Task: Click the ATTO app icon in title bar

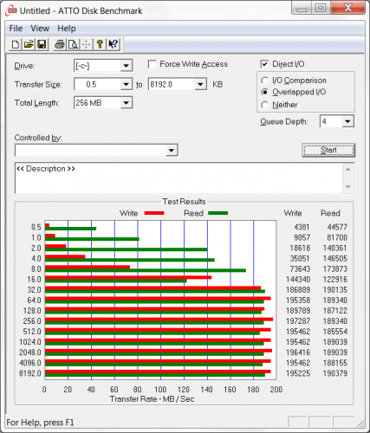Action: (11, 11)
